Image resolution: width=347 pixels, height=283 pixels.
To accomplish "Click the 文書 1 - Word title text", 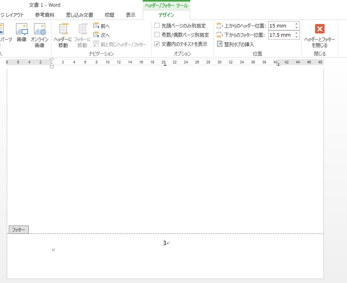I will coord(45,5).
